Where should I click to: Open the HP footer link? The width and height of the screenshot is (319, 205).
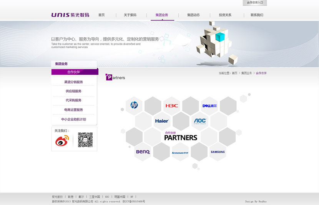click(x=131, y=197)
